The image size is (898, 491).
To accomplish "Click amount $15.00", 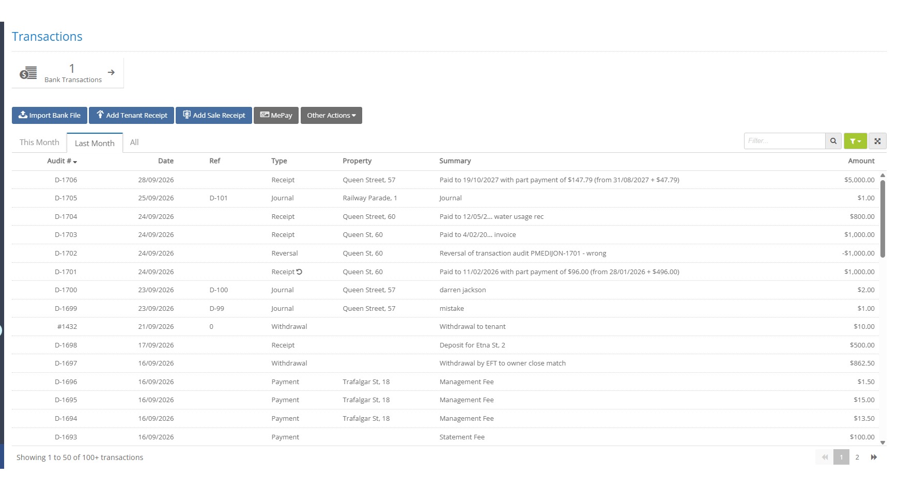I will [x=864, y=400].
